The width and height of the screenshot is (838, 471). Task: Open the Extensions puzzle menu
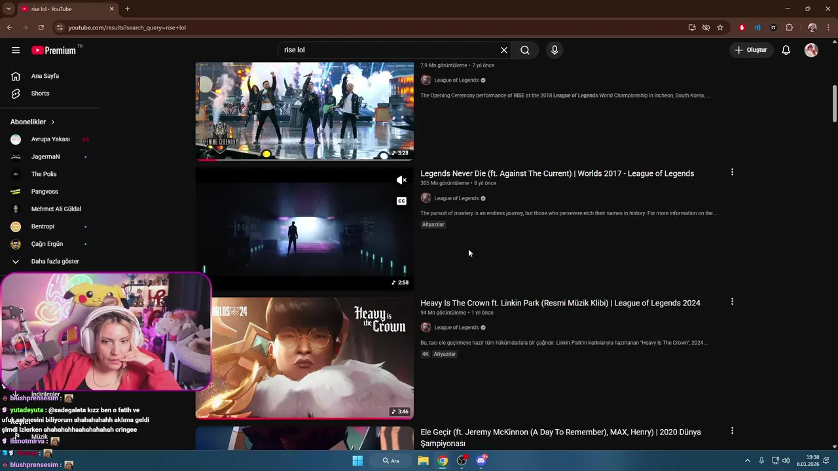click(789, 27)
